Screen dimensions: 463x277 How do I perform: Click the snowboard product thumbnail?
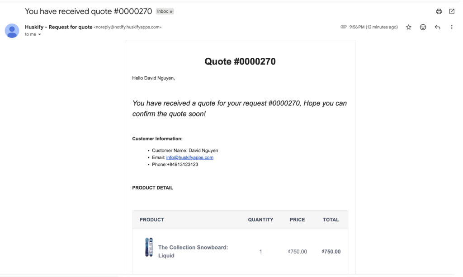[x=149, y=247]
